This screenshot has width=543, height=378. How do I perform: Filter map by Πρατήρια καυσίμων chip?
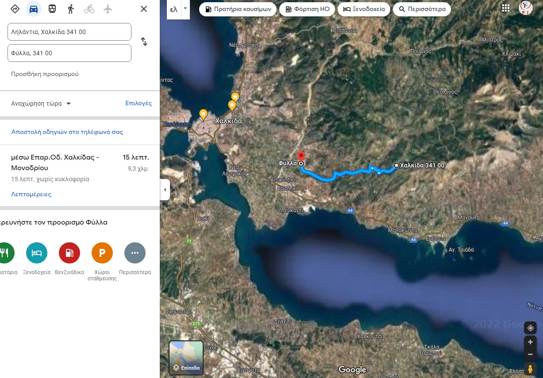click(x=238, y=9)
